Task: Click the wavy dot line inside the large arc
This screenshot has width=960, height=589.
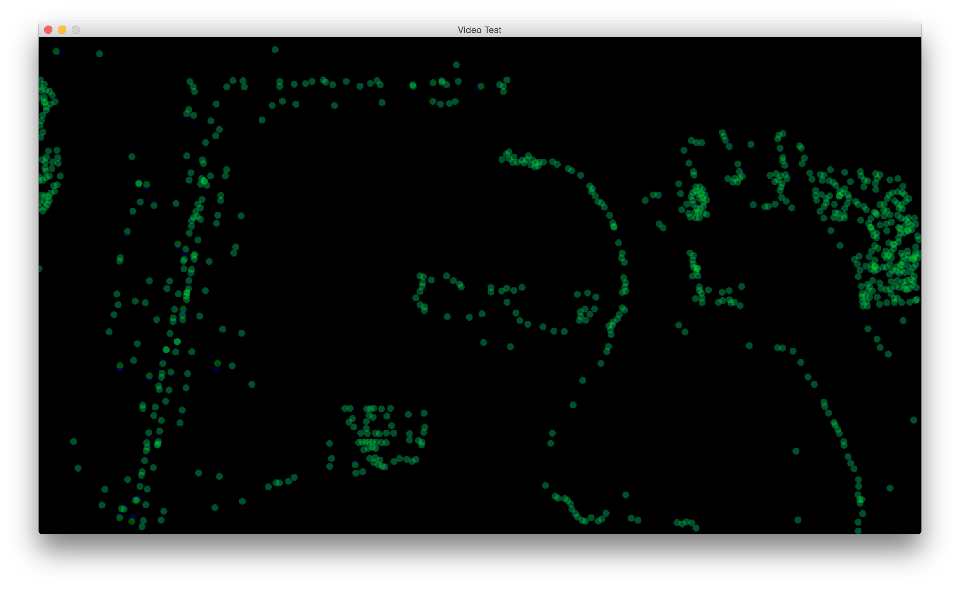Action: tap(507, 289)
